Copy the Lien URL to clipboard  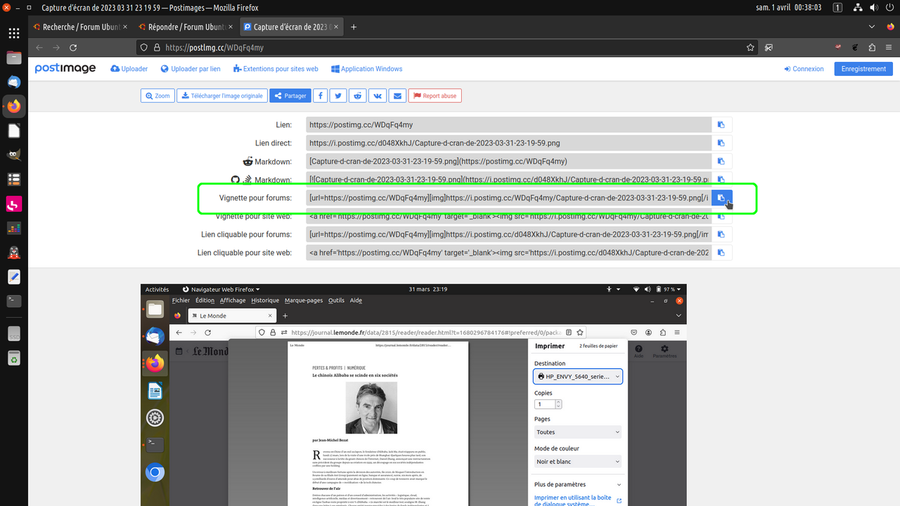pos(721,124)
